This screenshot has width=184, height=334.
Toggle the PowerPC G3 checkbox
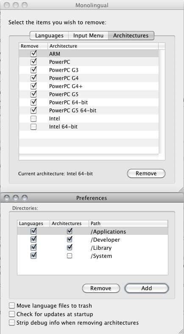(33, 70)
